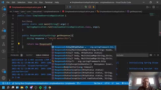Open the run options dropdown arrow

tap(150, 7)
